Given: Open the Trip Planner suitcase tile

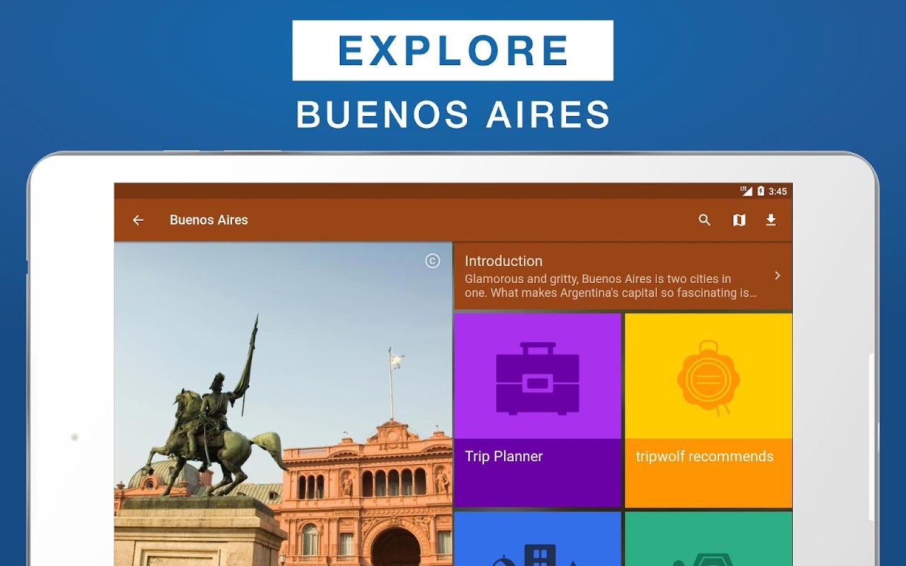Looking at the screenshot, I should coord(537,410).
